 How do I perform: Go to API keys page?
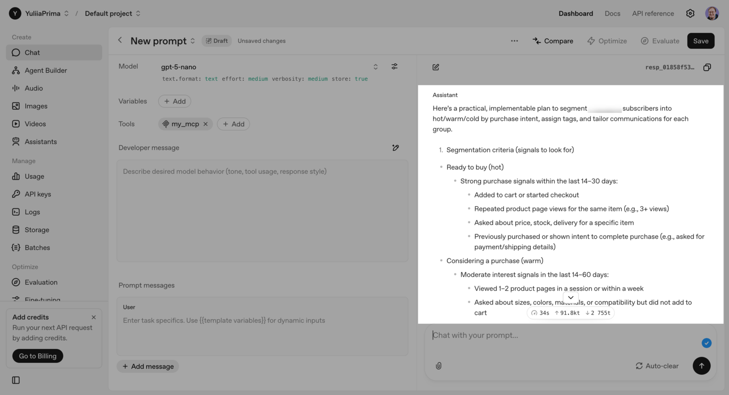click(x=38, y=194)
